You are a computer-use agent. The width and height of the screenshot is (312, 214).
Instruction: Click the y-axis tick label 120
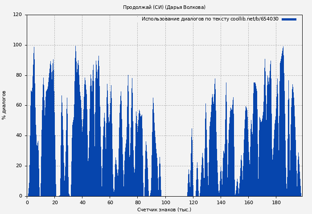[x=17, y=15]
